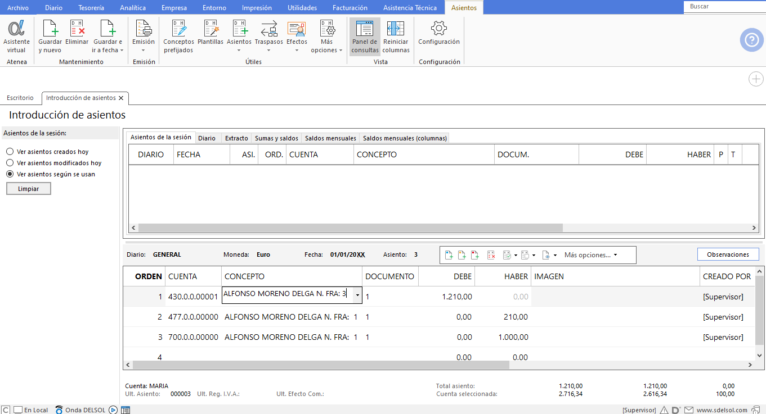Click the Guardar y nuevo icon
Screen dimensions: 766x414
(x=50, y=37)
